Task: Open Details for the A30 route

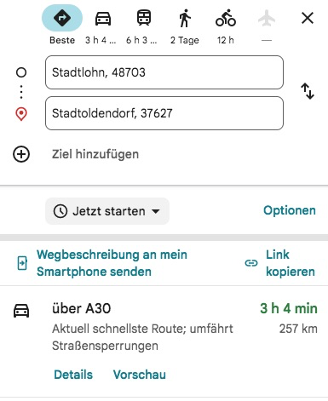Action: [73, 375]
